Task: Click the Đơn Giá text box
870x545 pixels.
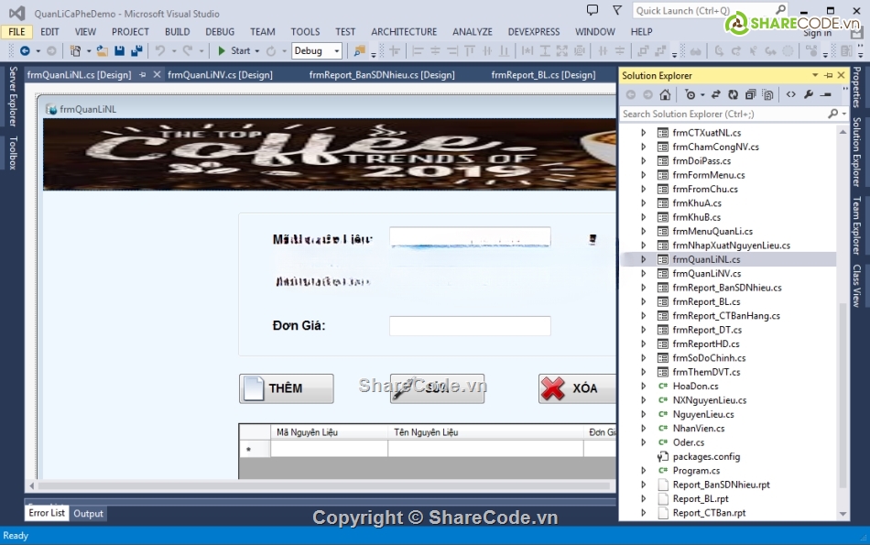Action: (470, 326)
